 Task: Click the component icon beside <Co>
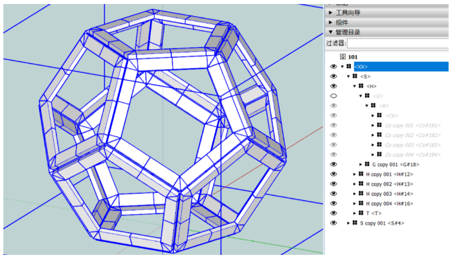(x=379, y=115)
